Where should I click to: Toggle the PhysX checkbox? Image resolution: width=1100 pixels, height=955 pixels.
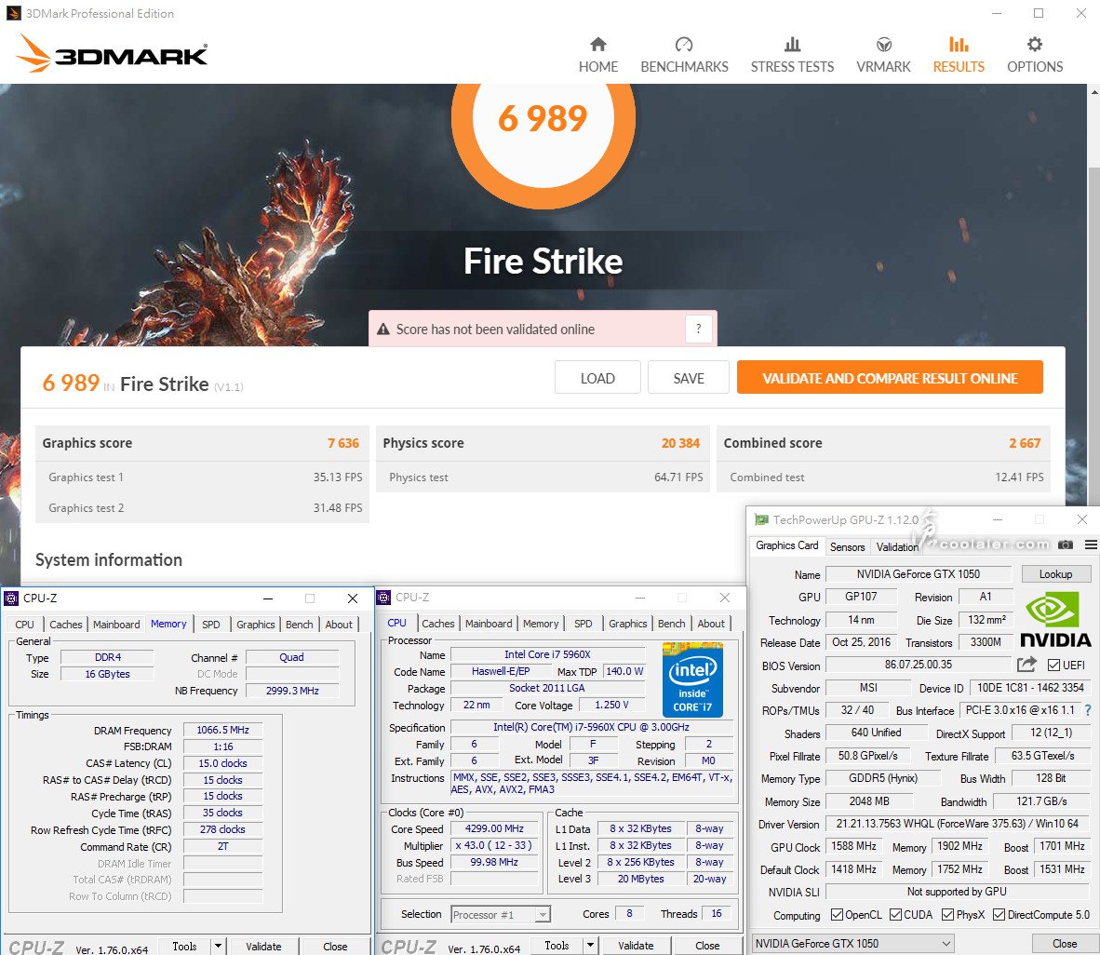click(947, 914)
